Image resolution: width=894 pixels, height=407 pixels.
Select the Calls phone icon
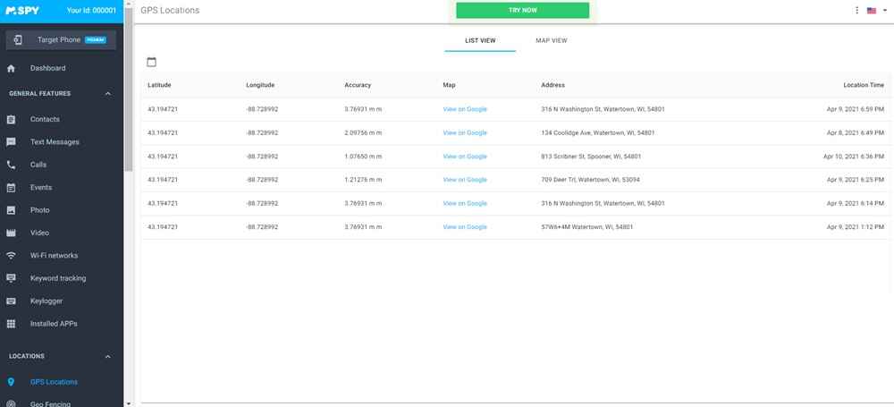11,165
